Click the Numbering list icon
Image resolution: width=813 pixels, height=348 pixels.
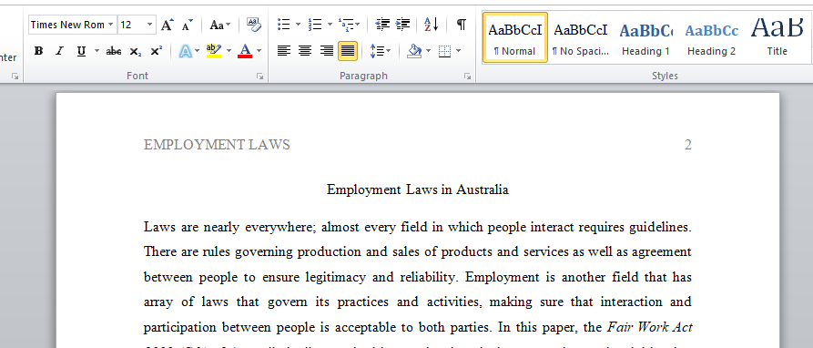click(315, 25)
